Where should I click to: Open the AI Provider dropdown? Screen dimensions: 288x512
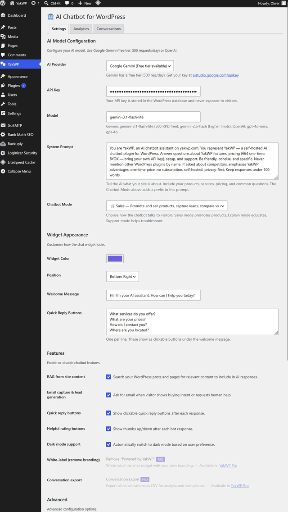point(140,66)
